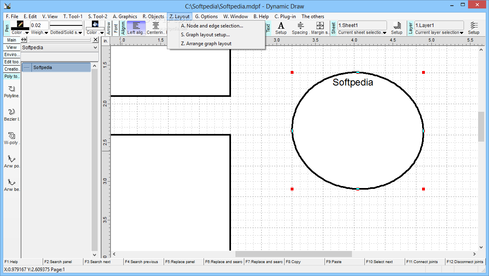Open the pen Weight dropdown
This screenshot has width=489, height=276.
[x=40, y=32]
